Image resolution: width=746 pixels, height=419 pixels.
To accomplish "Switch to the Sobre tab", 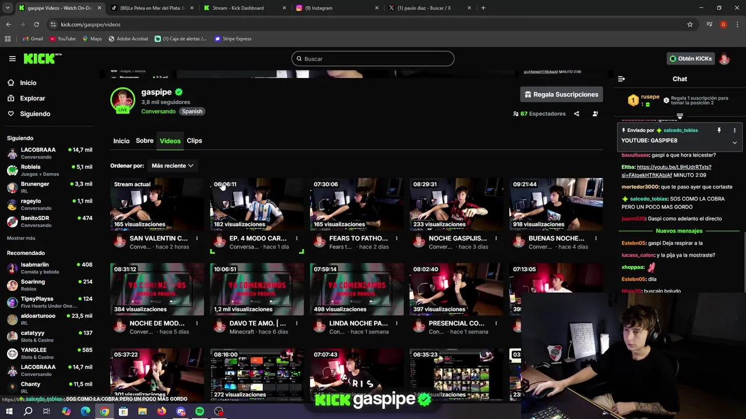I will (145, 141).
